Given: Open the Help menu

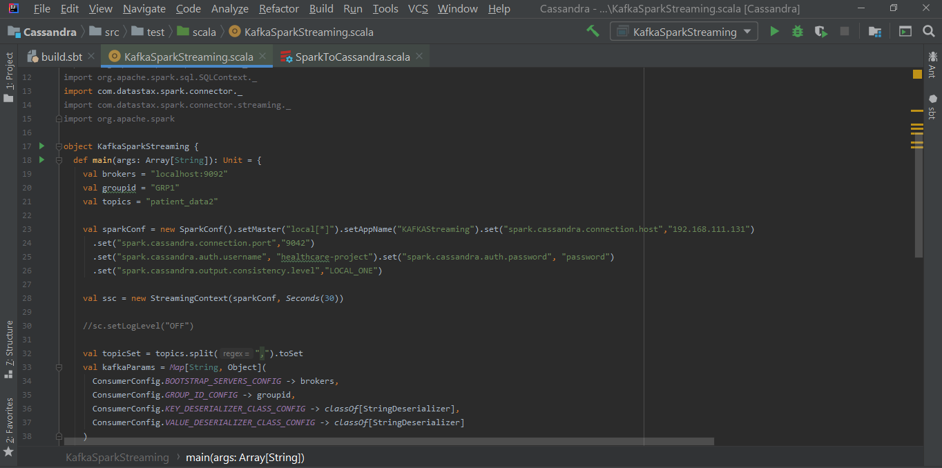Looking at the screenshot, I should coord(499,9).
